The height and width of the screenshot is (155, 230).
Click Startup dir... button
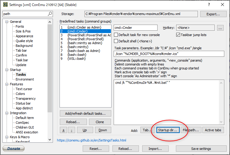click(168, 130)
